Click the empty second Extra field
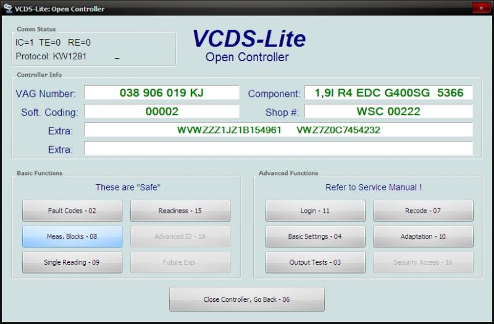Screen dimensions: 494x324 point(278,148)
